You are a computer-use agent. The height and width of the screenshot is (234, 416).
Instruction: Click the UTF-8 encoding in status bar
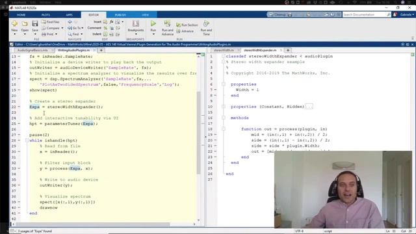tap(299, 231)
